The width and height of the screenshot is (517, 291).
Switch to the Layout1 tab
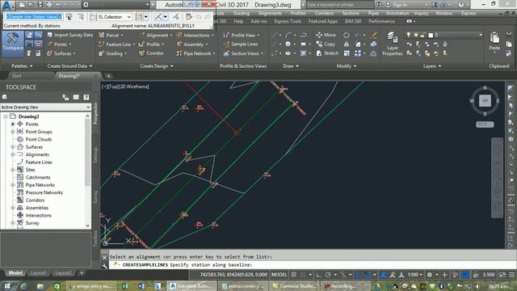(x=38, y=273)
